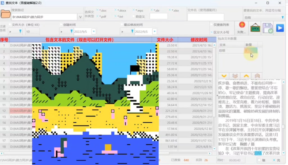The width and height of the screenshot is (288, 165).
Task: Jump to first match with double up chevron
Action: 257,76
